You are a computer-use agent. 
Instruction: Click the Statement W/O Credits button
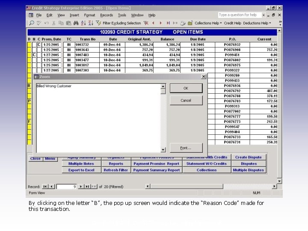click(207, 163)
